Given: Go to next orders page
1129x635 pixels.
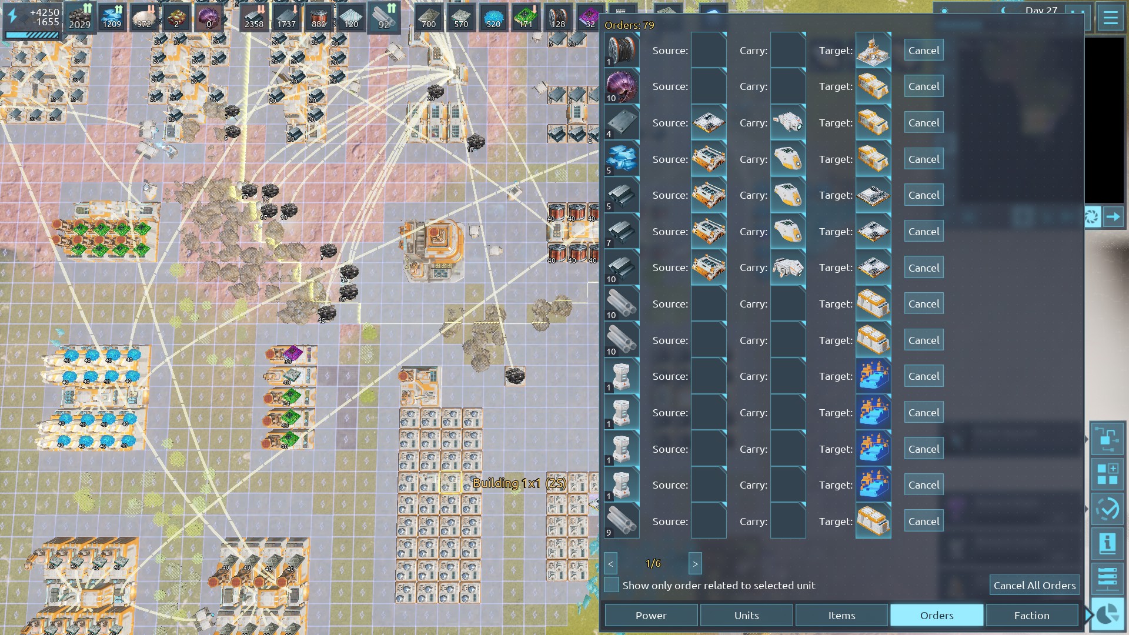Looking at the screenshot, I should point(695,564).
